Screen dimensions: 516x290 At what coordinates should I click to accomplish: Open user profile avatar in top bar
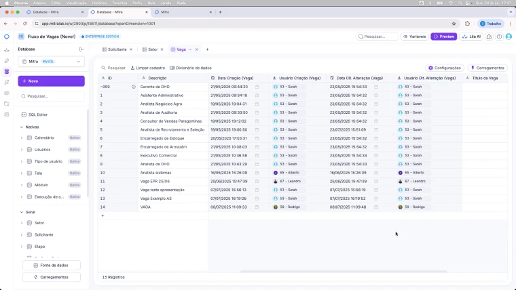click(x=509, y=37)
